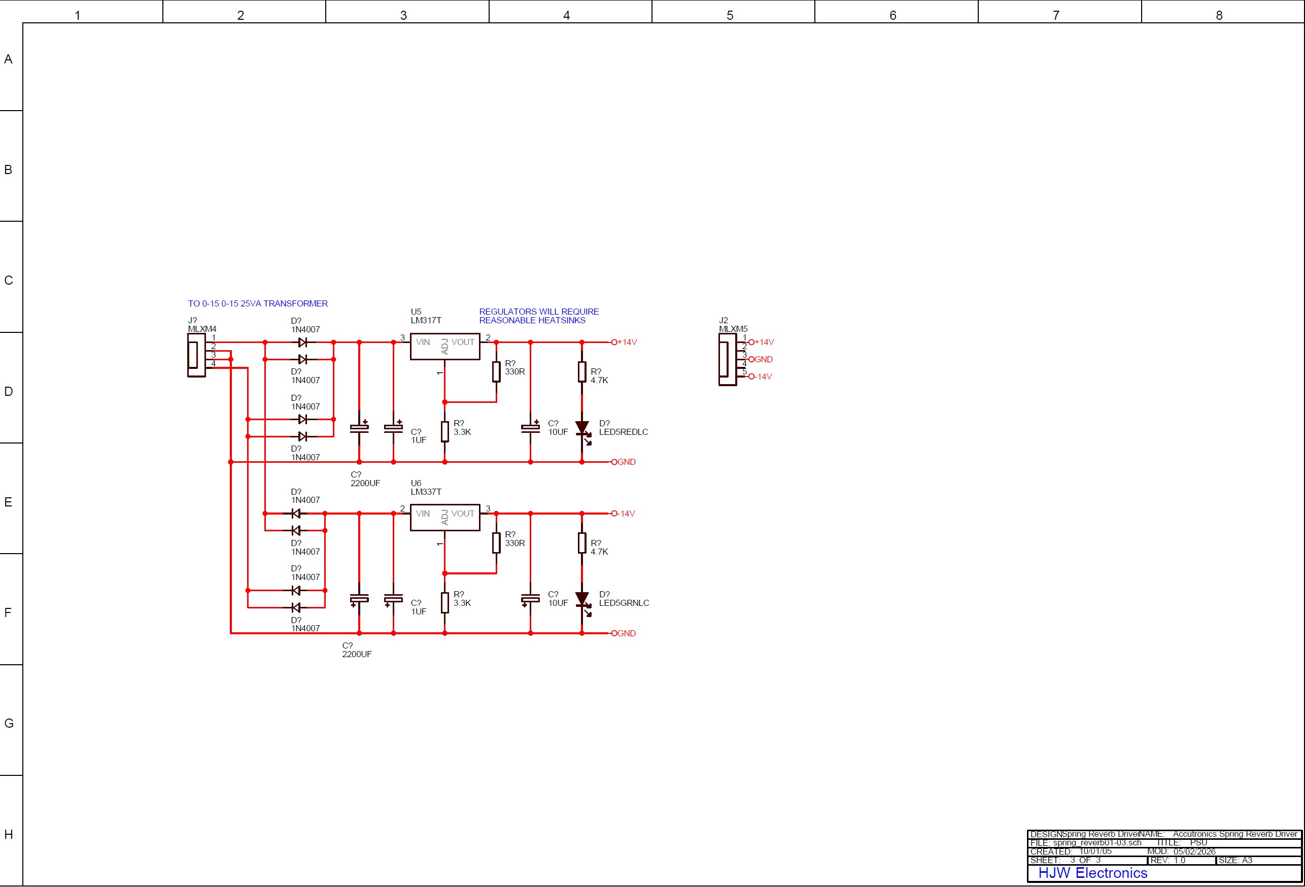The width and height of the screenshot is (1305, 887).
Task: Click the GND terminal on the lower rail
Action: pos(615,633)
